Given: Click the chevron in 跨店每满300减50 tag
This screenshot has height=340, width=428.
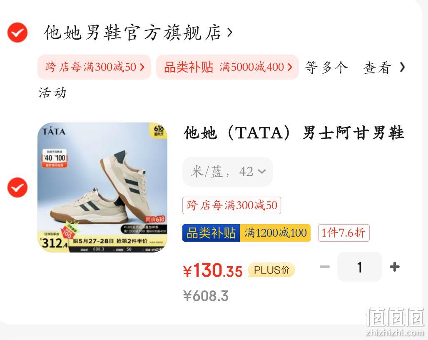Looking at the screenshot, I should [142, 67].
